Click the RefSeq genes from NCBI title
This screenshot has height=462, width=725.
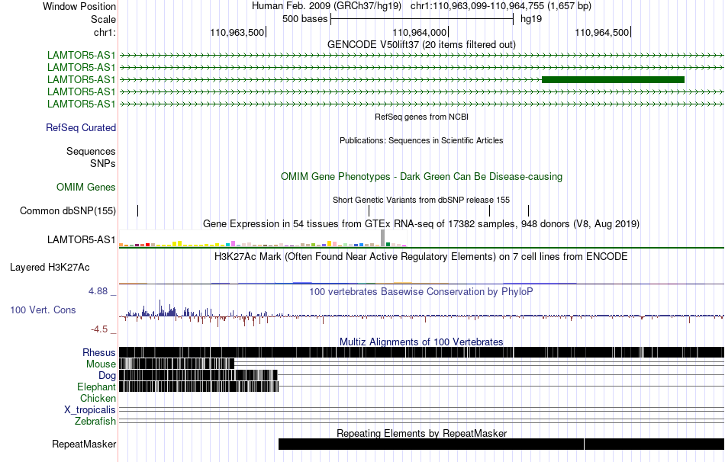pos(421,117)
